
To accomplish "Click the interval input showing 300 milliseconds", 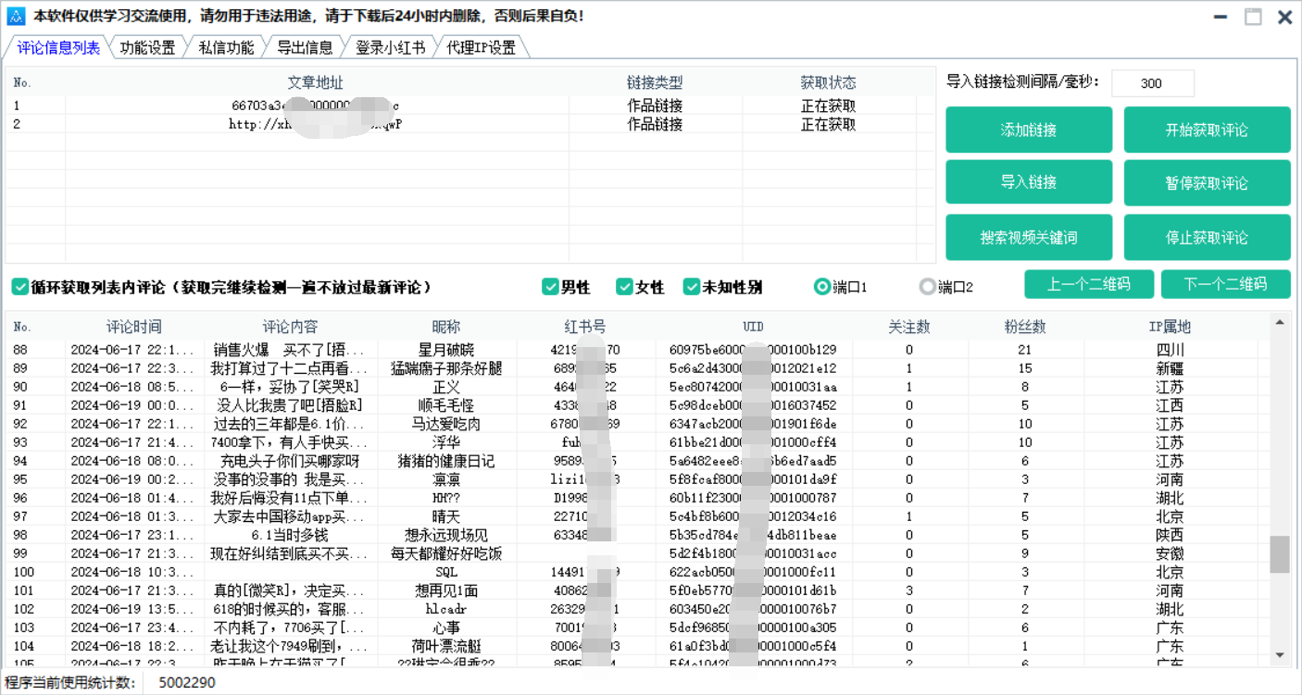I will click(1152, 83).
